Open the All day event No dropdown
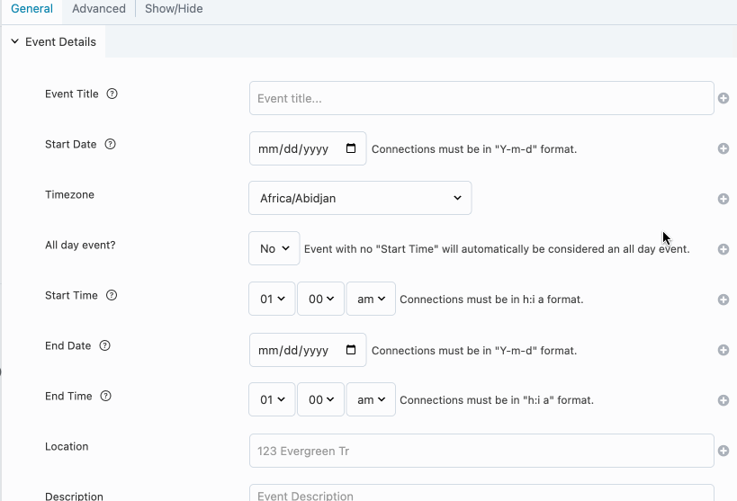 pyautogui.click(x=274, y=248)
